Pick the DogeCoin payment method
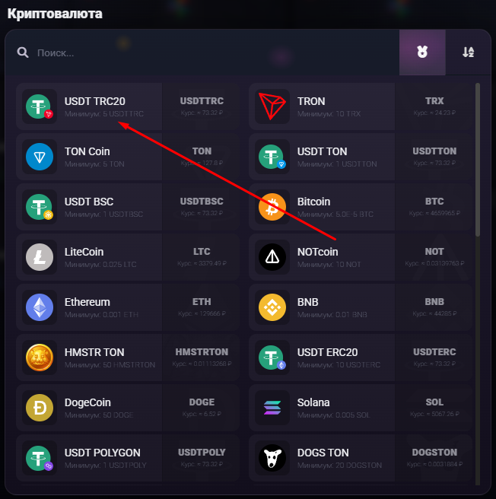Viewport: 496px width, 499px height. coord(128,408)
